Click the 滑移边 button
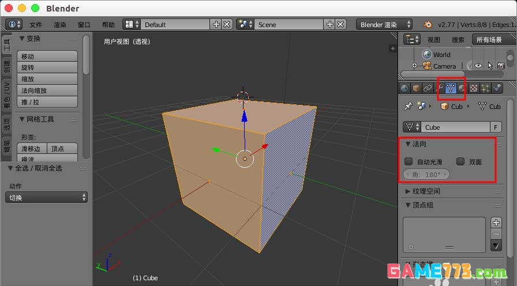The height and width of the screenshot is (286, 517). pyautogui.click(x=32, y=149)
